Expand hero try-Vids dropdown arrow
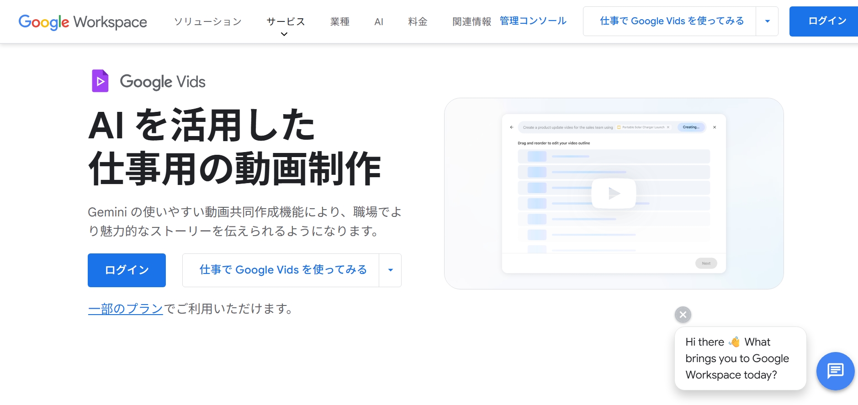858x405 pixels. pos(391,270)
